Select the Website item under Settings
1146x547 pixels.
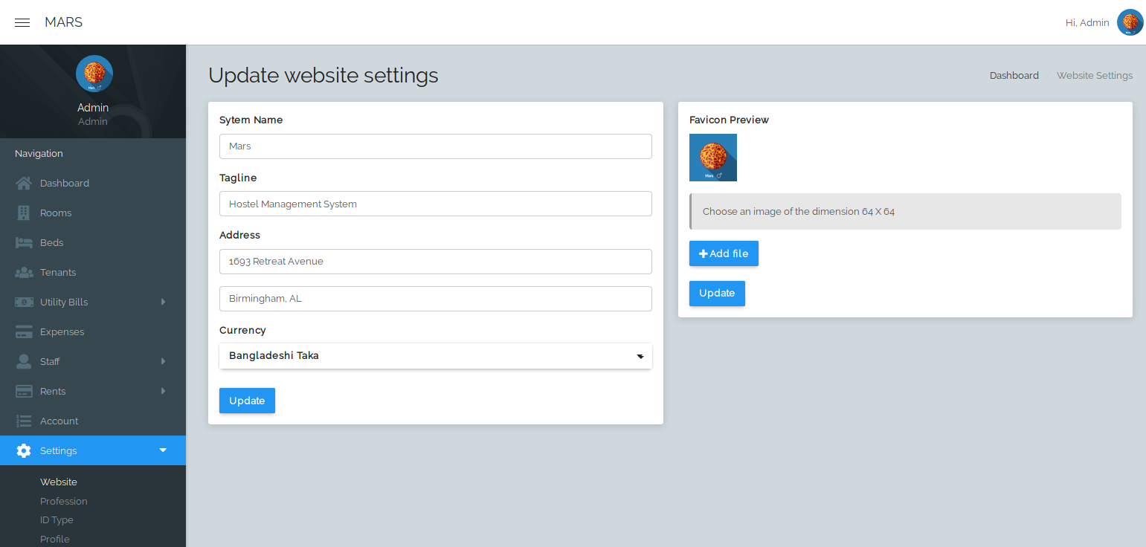coord(58,482)
